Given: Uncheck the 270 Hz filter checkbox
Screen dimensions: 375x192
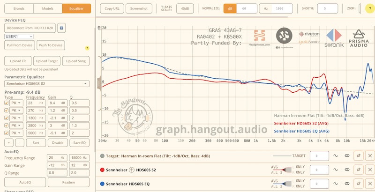Looking at the screenshot, I should (x=7, y=111).
